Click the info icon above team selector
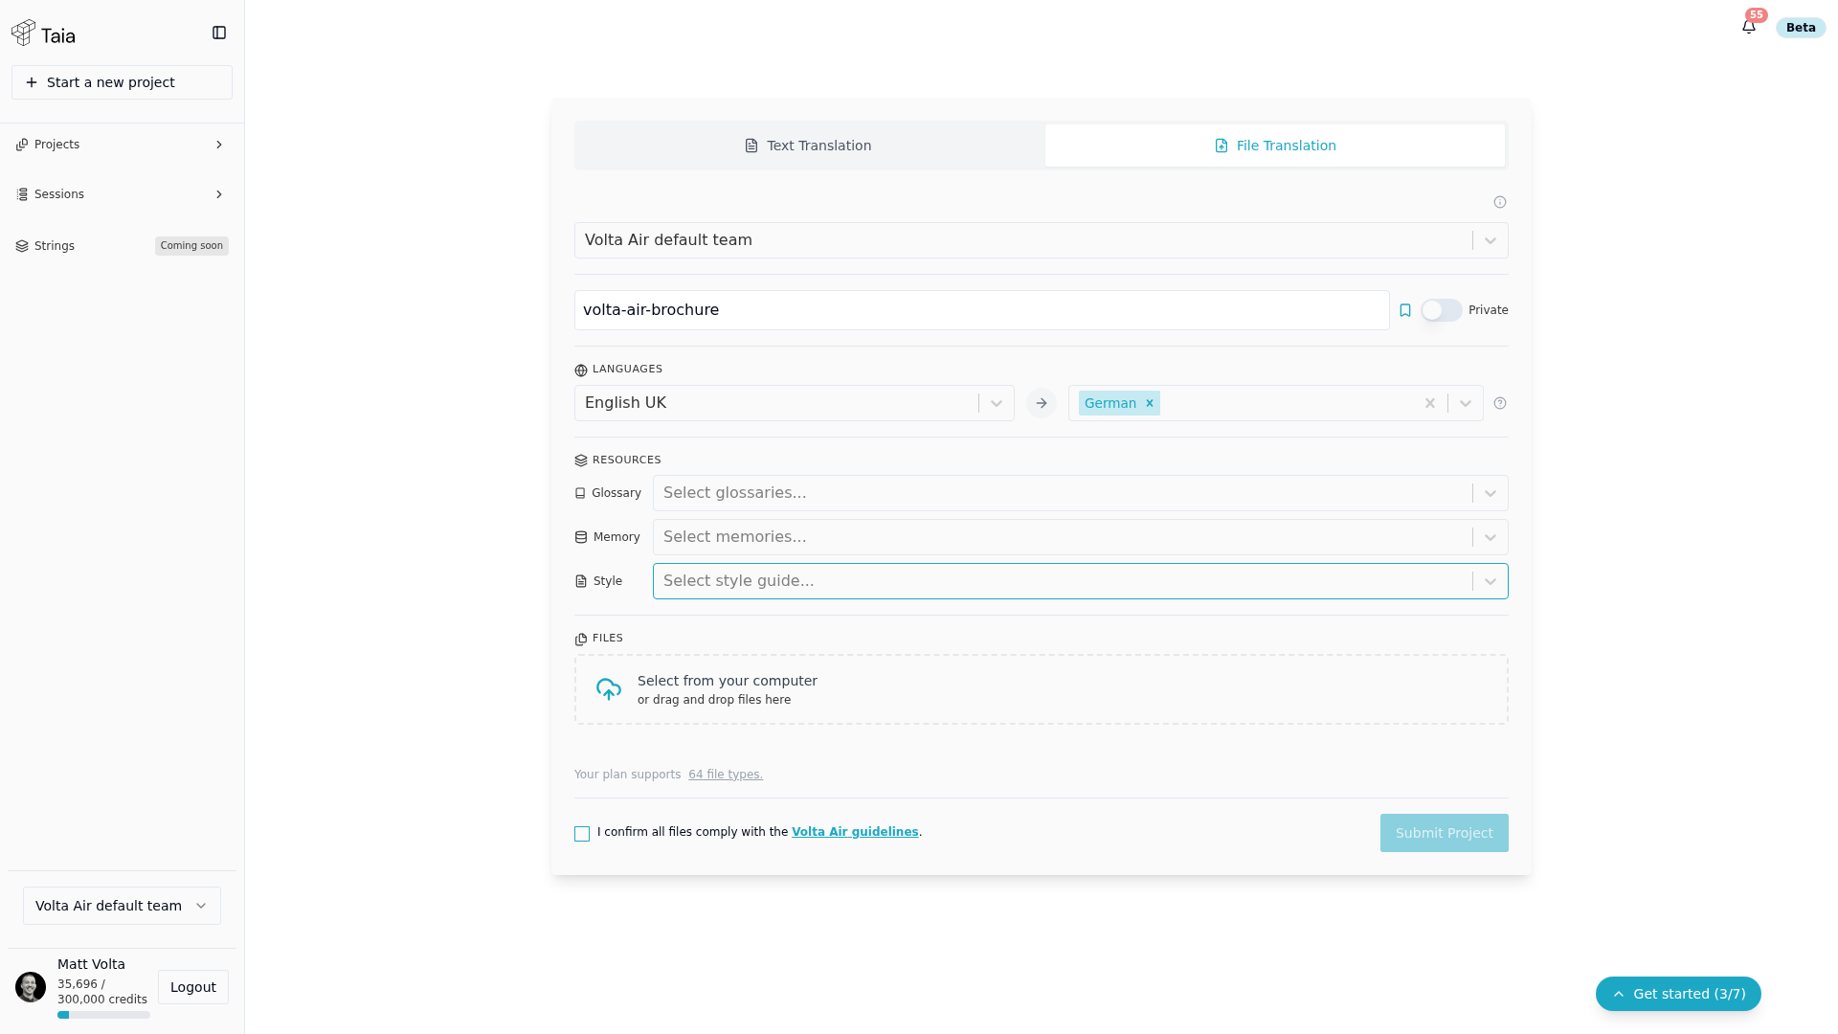 pos(1500,202)
